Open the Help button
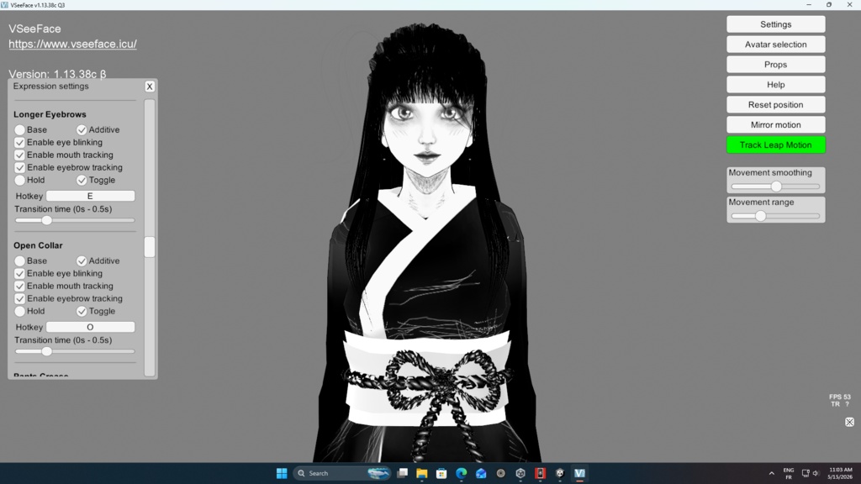861x484 pixels. (x=776, y=85)
